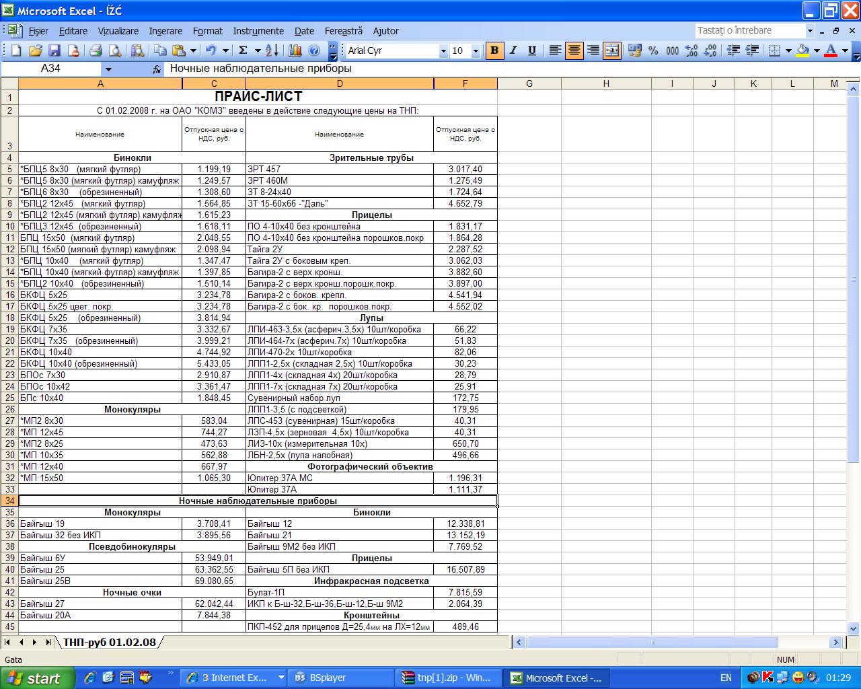Increase cell indent
Viewport: 861px width, 689px height.
coord(752,50)
